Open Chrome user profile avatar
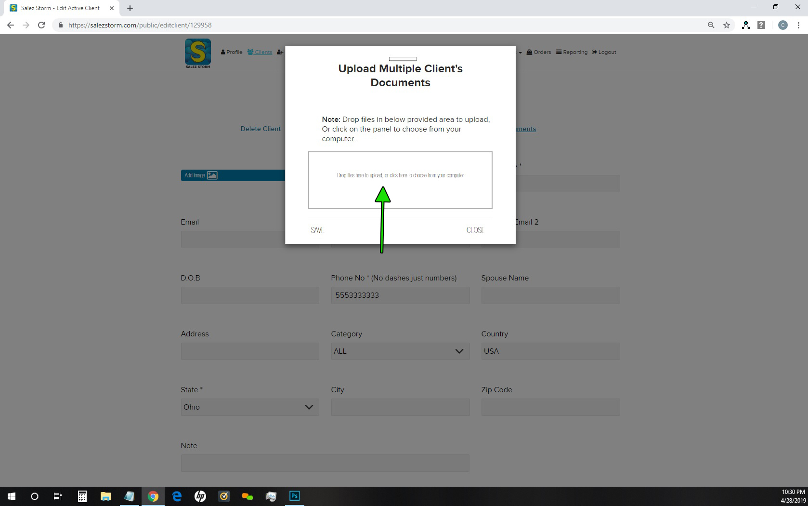The image size is (808, 506). [x=782, y=25]
